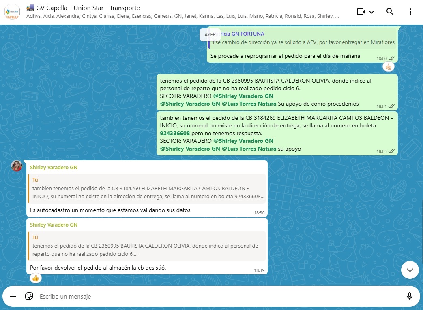423x310 pixels.
Task: Click phone number 924336608 in the message
Action: click(x=175, y=133)
